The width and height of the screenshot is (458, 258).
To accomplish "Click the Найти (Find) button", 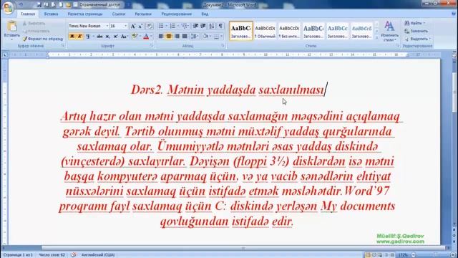I will point(415,23).
